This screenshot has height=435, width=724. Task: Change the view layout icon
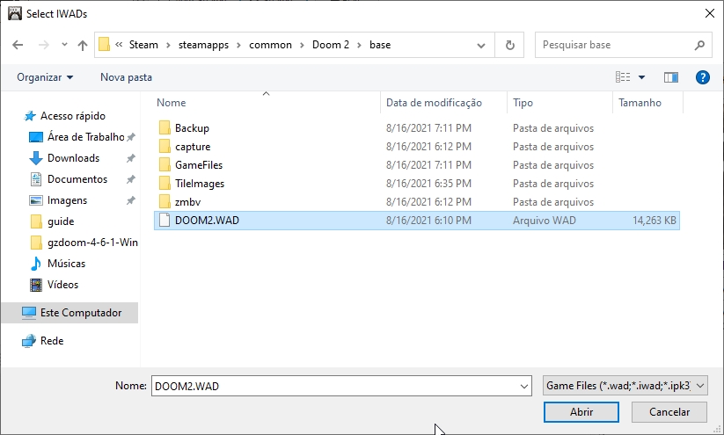coord(623,77)
